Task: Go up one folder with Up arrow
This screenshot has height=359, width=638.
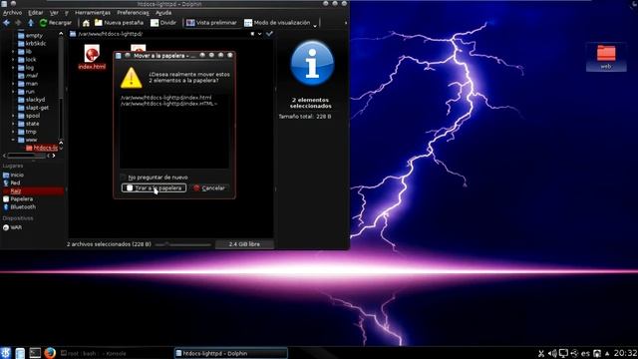Action: [31, 23]
